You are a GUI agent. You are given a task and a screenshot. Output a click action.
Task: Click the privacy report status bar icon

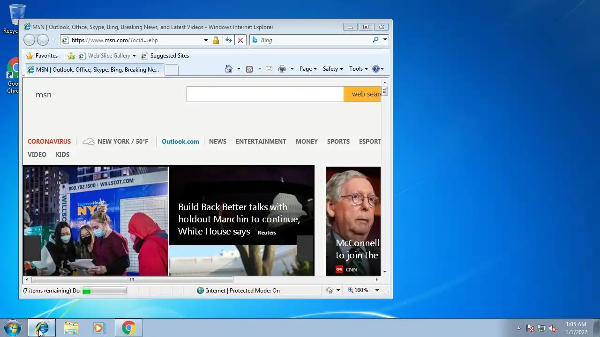tap(329, 291)
